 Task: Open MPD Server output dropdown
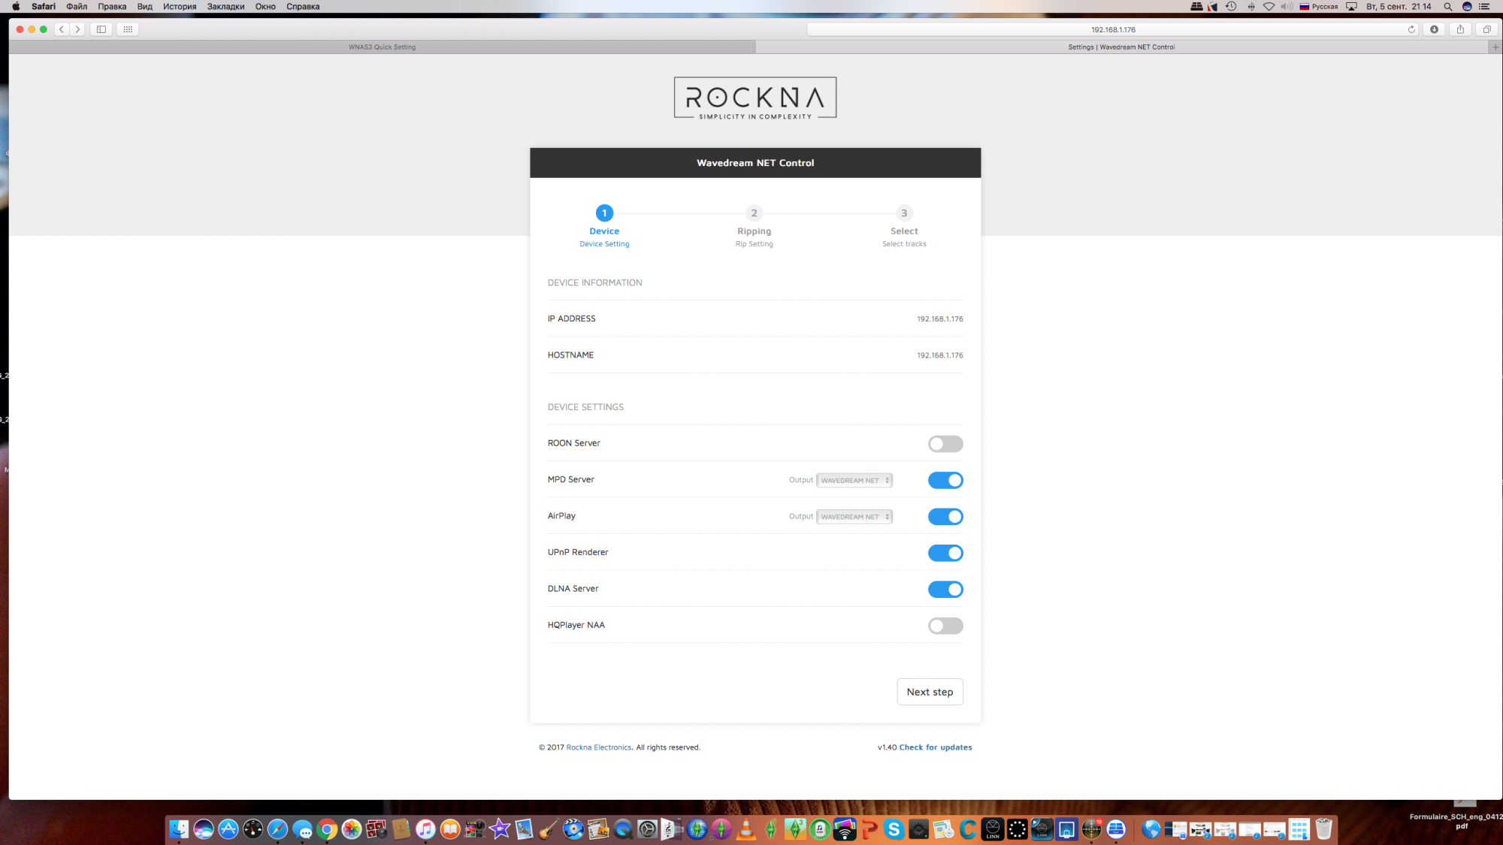click(x=854, y=480)
